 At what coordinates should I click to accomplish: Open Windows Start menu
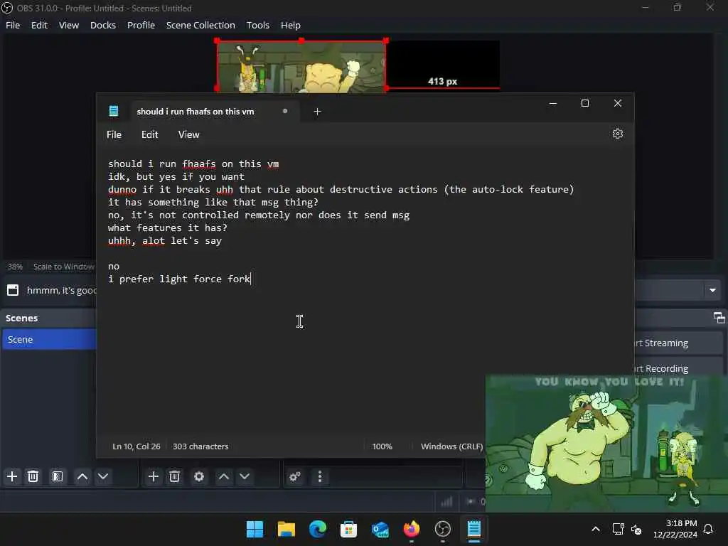(x=255, y=529)
